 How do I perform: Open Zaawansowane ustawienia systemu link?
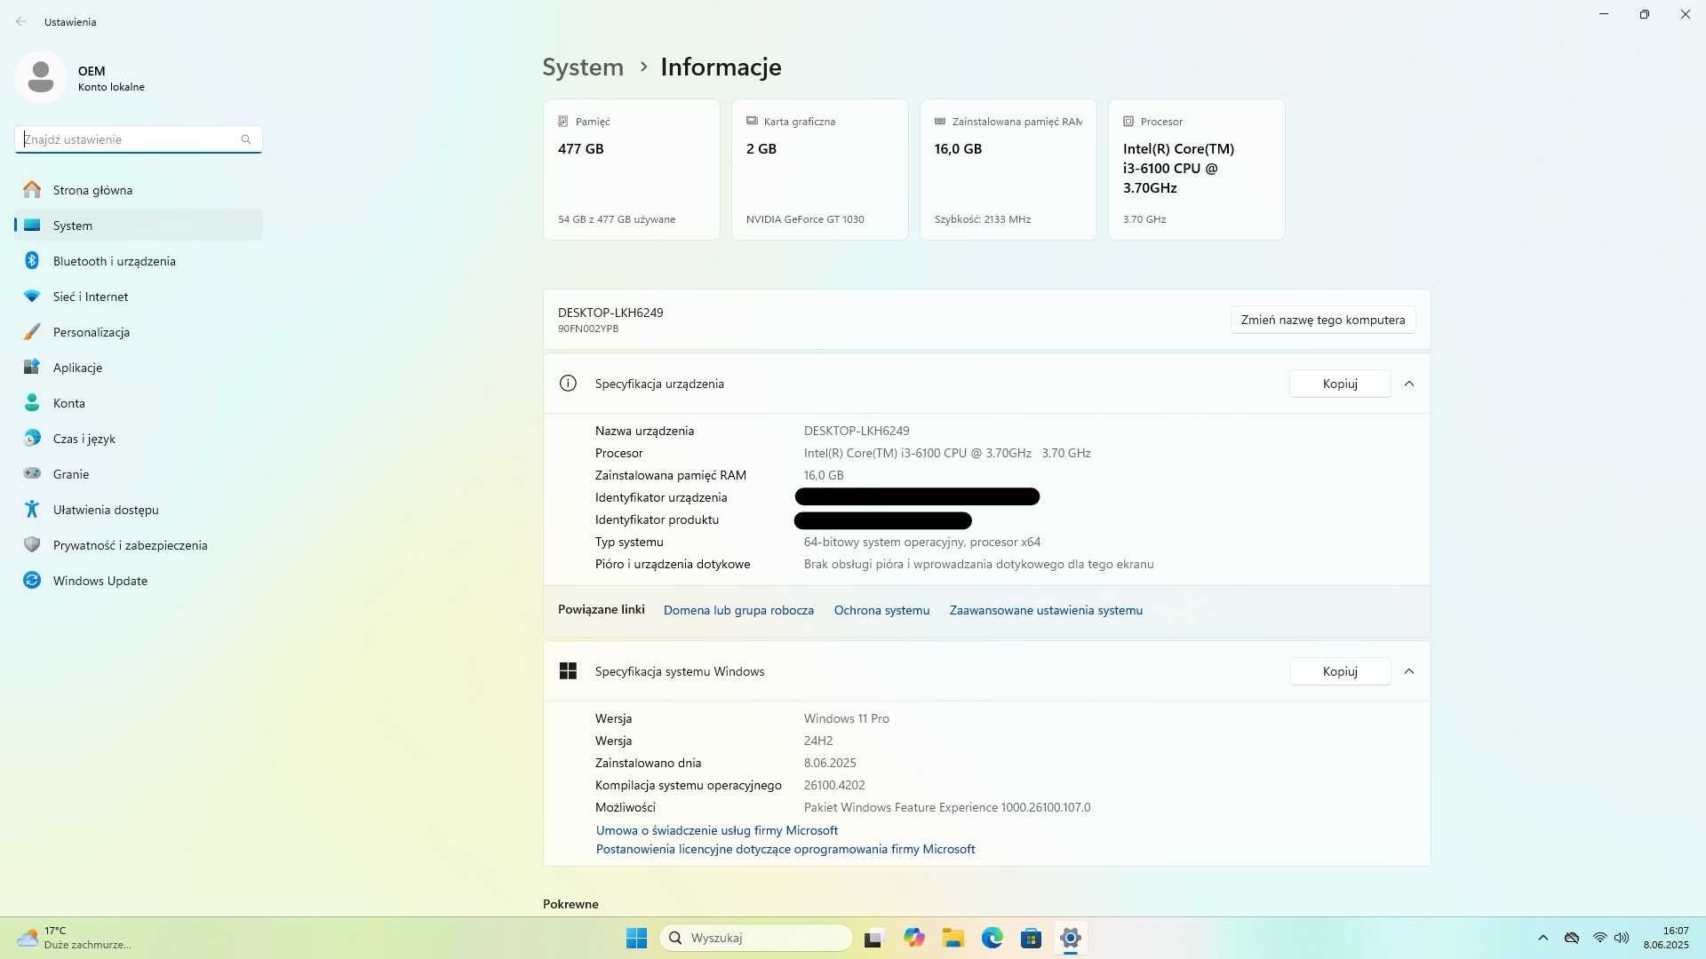(x=1046, y=610)
